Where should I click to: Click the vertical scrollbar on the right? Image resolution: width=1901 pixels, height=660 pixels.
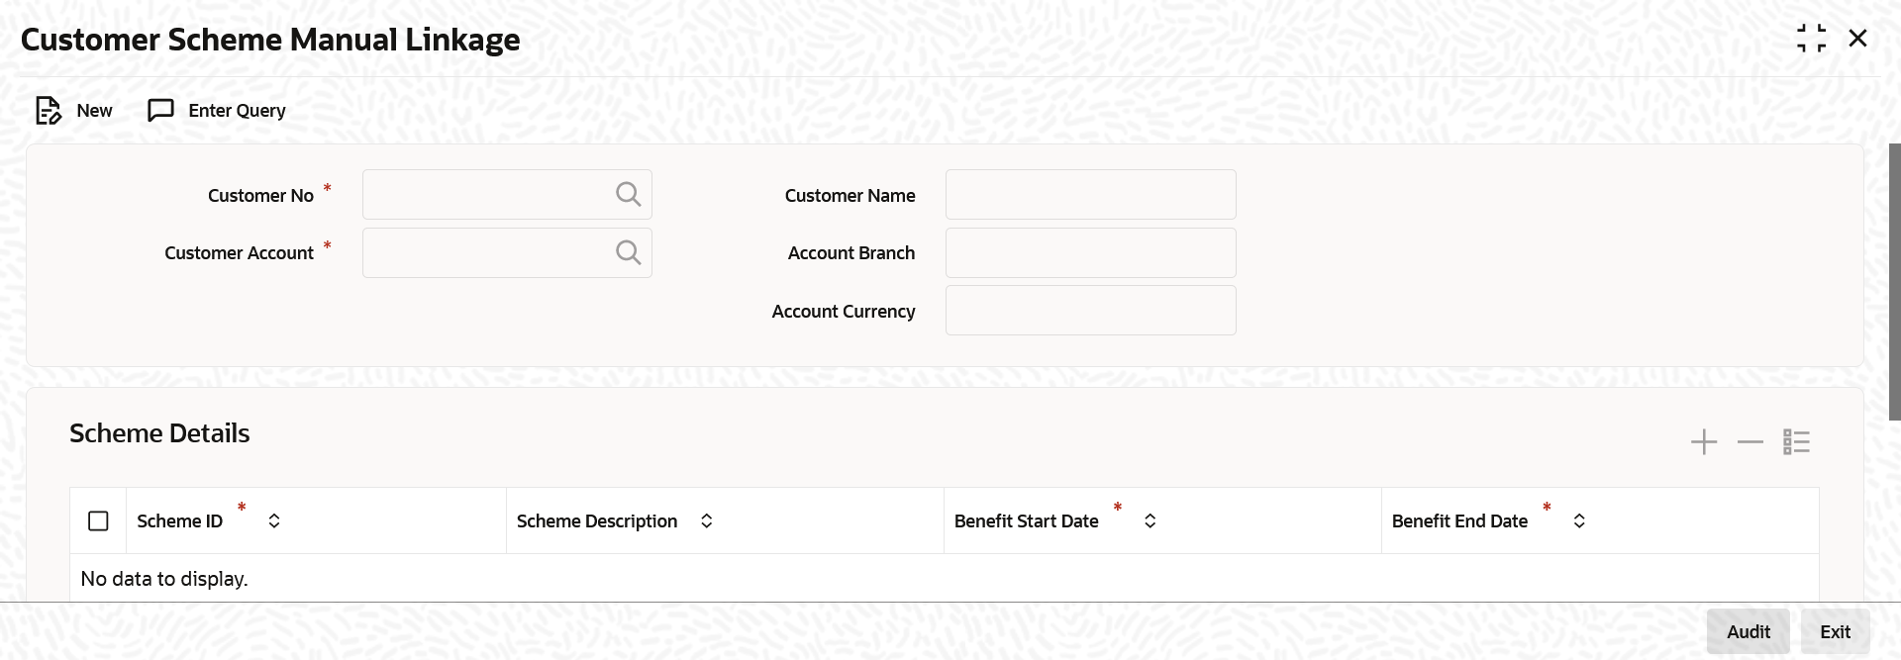1894,282
